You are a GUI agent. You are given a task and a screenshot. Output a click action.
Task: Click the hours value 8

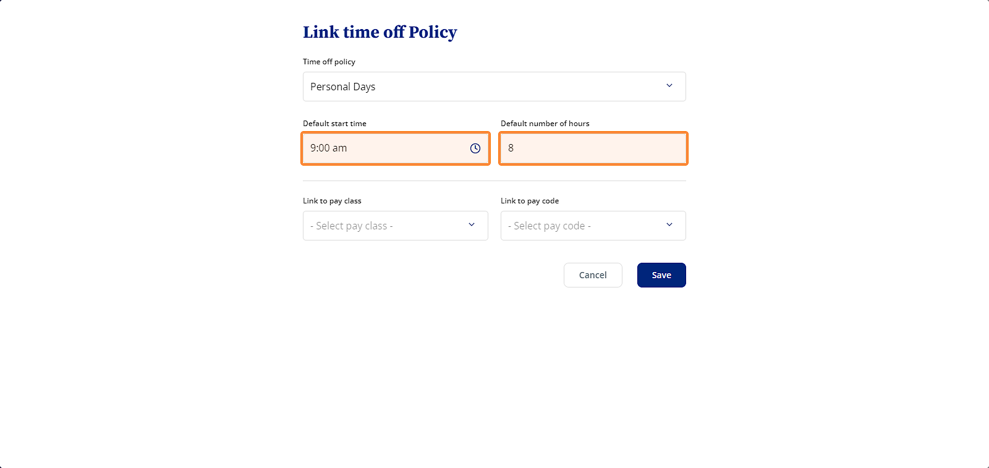(x=511, y=148)
